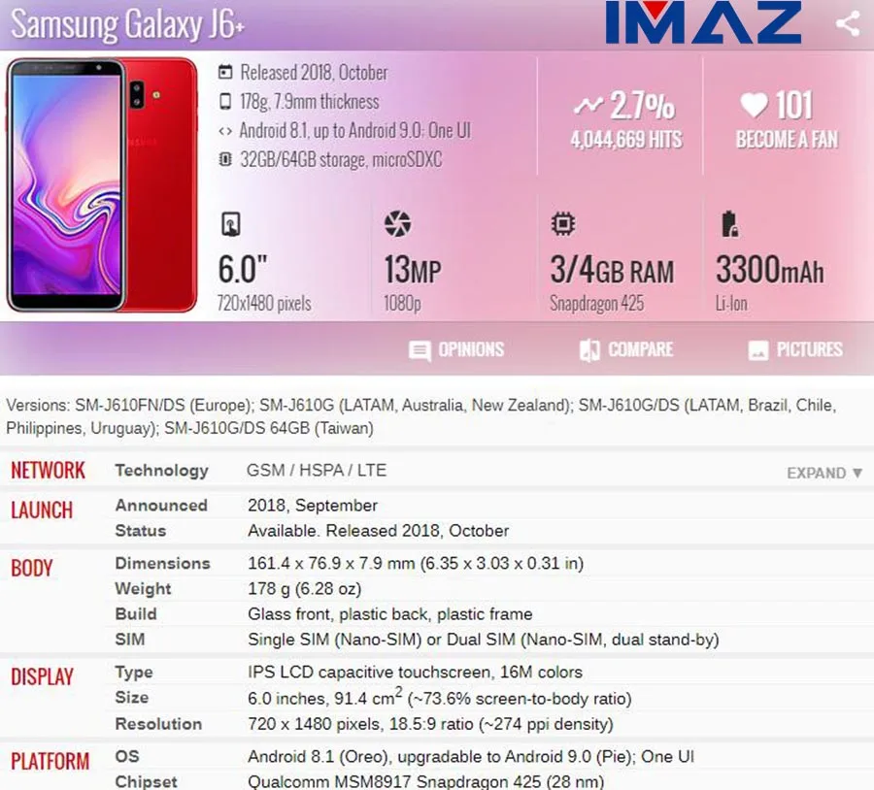This screenshot has height=790, width=874.
Task: Click the Chipset label
Action: (146, 781)
